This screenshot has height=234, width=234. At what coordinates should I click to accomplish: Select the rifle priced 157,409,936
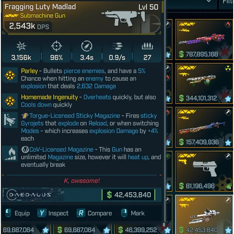[204, 127]
